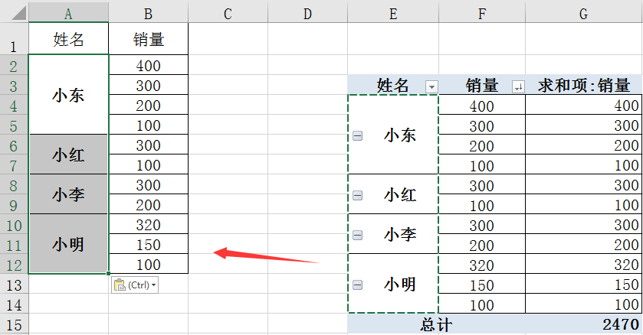Collapse the 小东 pivot group
Screen dimensions: 643x335
pos(358,135)
